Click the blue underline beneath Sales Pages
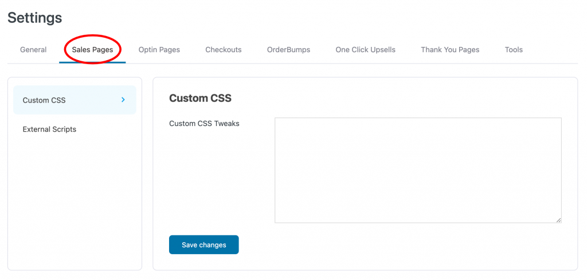The image size is (587, 280). (92, 62)
